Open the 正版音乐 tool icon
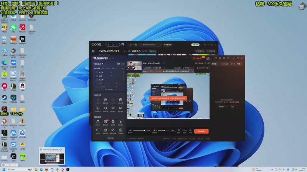Screen dimensions: 307x172 coord(120,122)
